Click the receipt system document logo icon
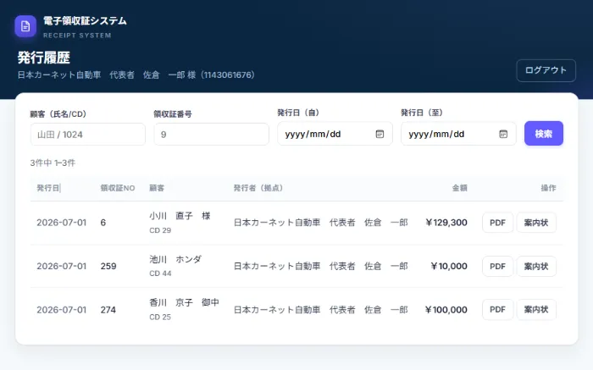 (25, 26)
